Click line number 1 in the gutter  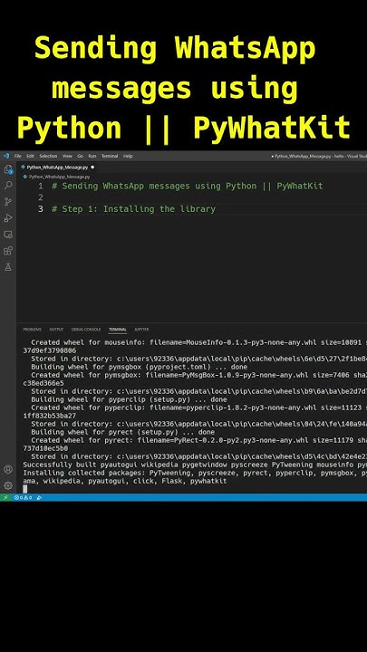(x=41, y=186)
